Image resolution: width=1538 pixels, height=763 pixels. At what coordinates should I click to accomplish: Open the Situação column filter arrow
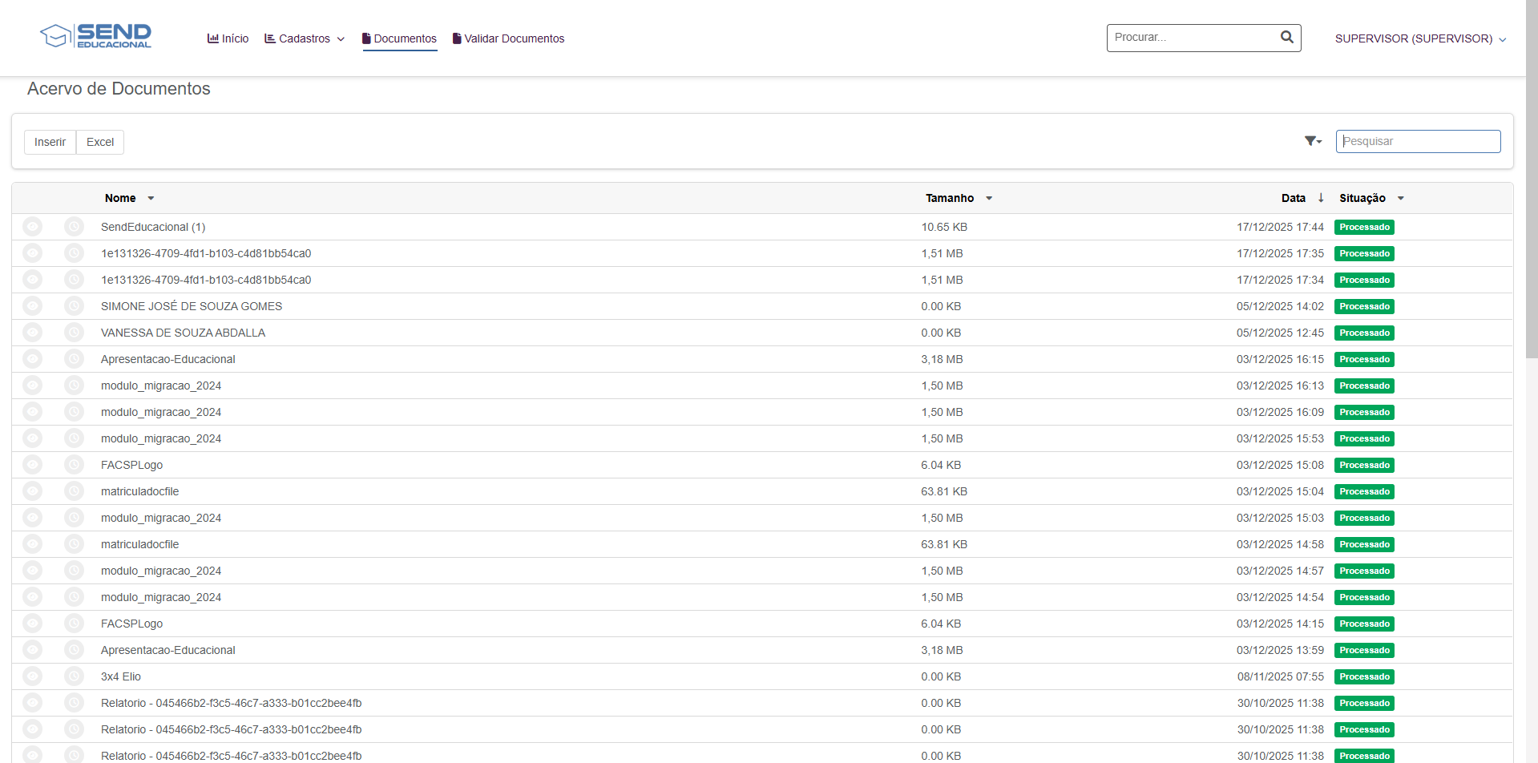pyautogui.click(x=1401, y=198)
